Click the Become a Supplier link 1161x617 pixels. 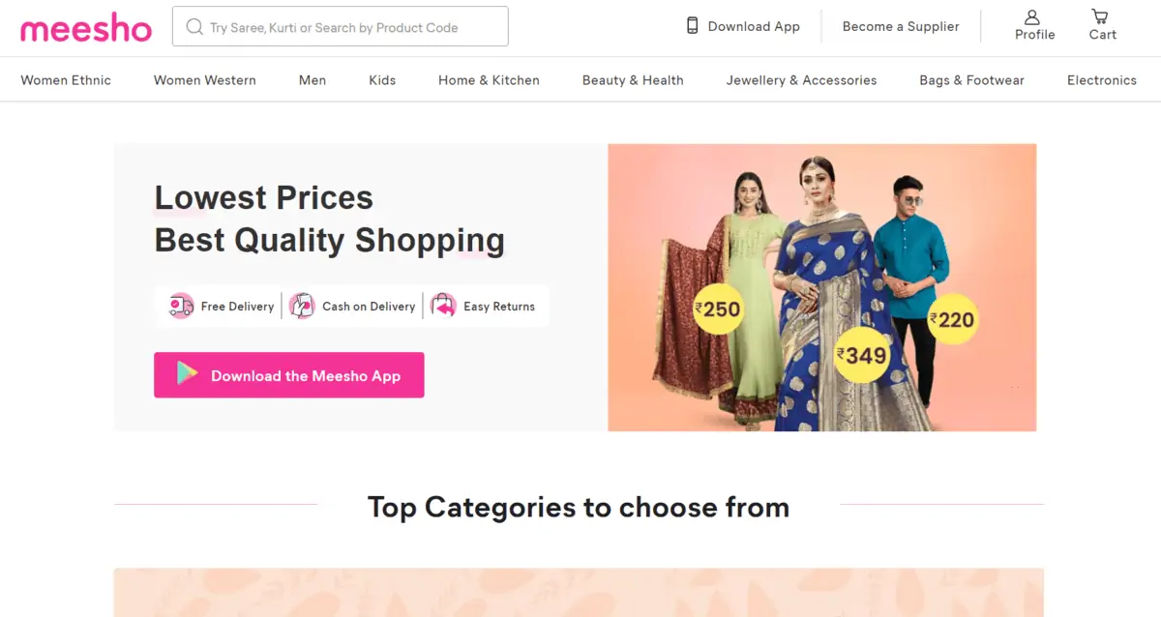tap(901, 26)
